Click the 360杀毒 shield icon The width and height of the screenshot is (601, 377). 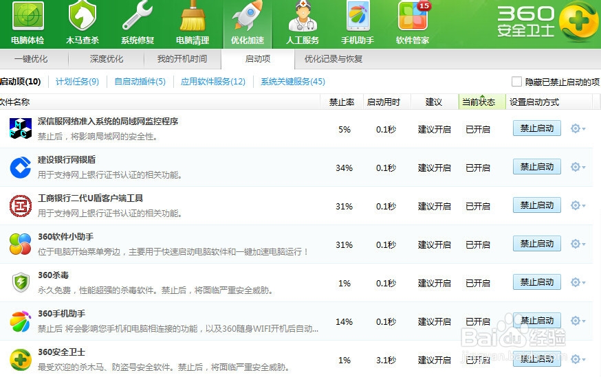pyautogui.click(x=21, y=282)
